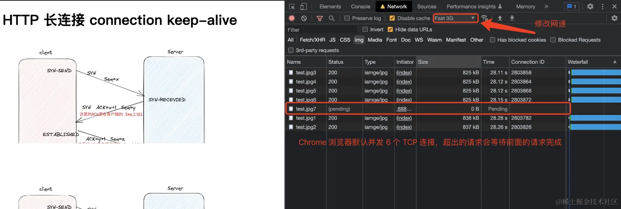
Task: Open the issues counter badge
Action: click(x=571, y=7)
